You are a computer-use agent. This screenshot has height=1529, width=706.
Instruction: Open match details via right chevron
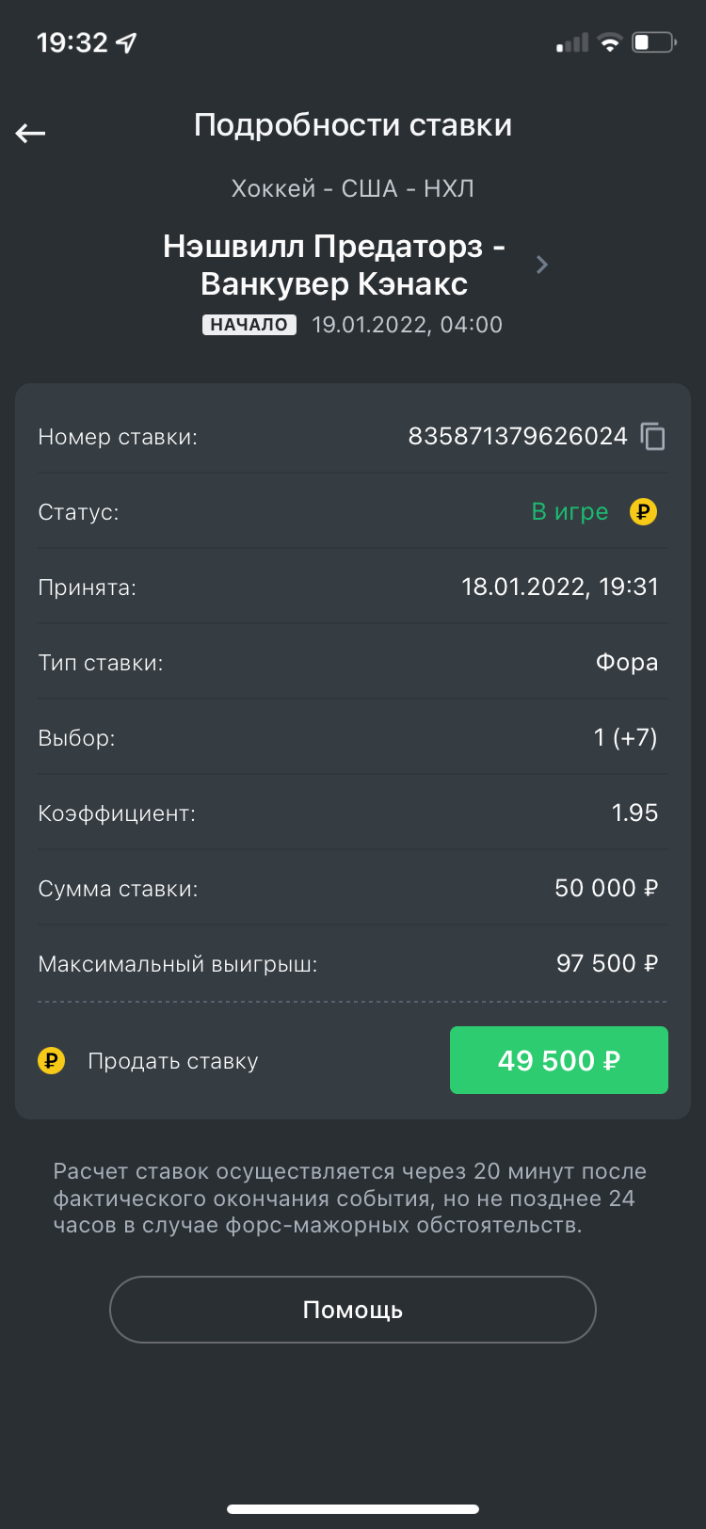(542, 265)
